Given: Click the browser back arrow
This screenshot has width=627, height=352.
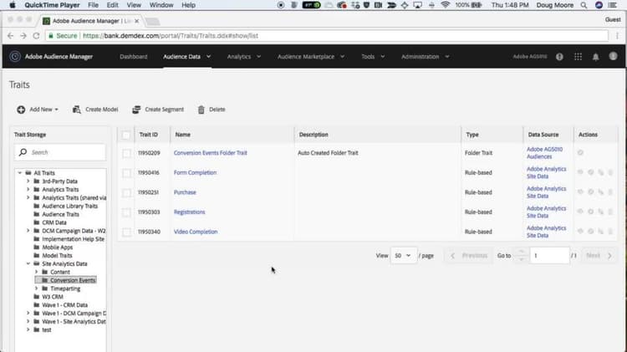Looking at the screenshot, I should [x=10, y=36].
